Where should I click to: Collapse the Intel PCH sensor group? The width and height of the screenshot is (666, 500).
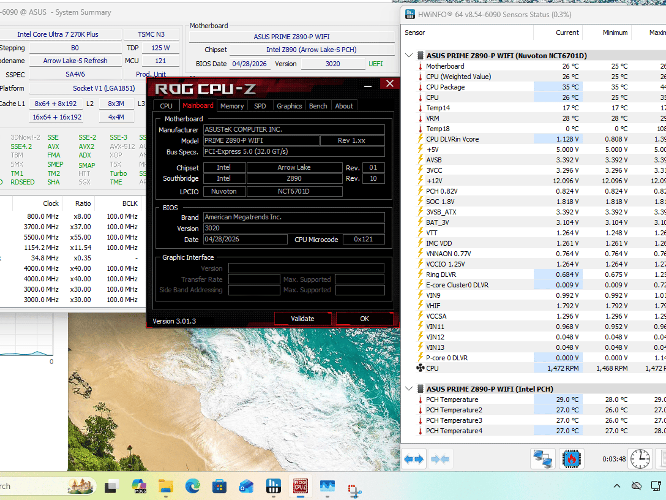[x=409, y=389]
